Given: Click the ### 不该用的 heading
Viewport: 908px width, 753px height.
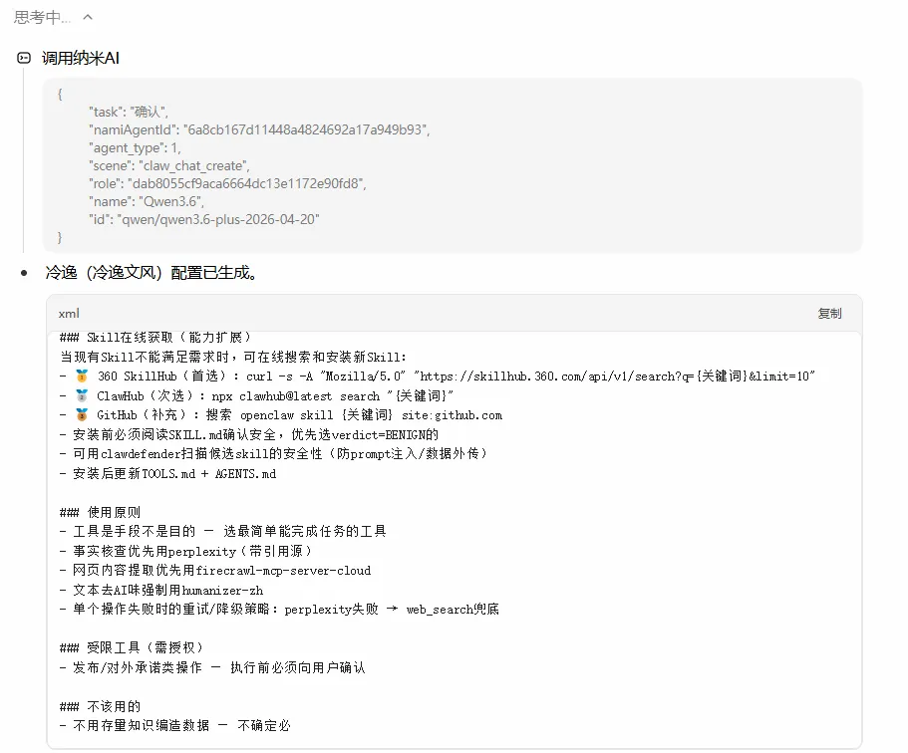Looking at the screenshot, I should [x=100, y=706].
